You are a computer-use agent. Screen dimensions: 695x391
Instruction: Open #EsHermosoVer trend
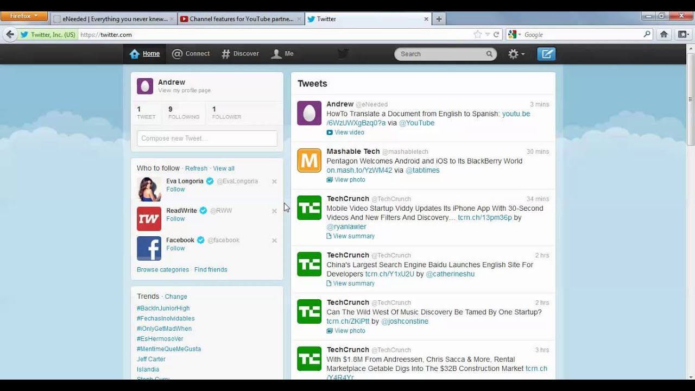pyautogui.click(x=160, y=339)
